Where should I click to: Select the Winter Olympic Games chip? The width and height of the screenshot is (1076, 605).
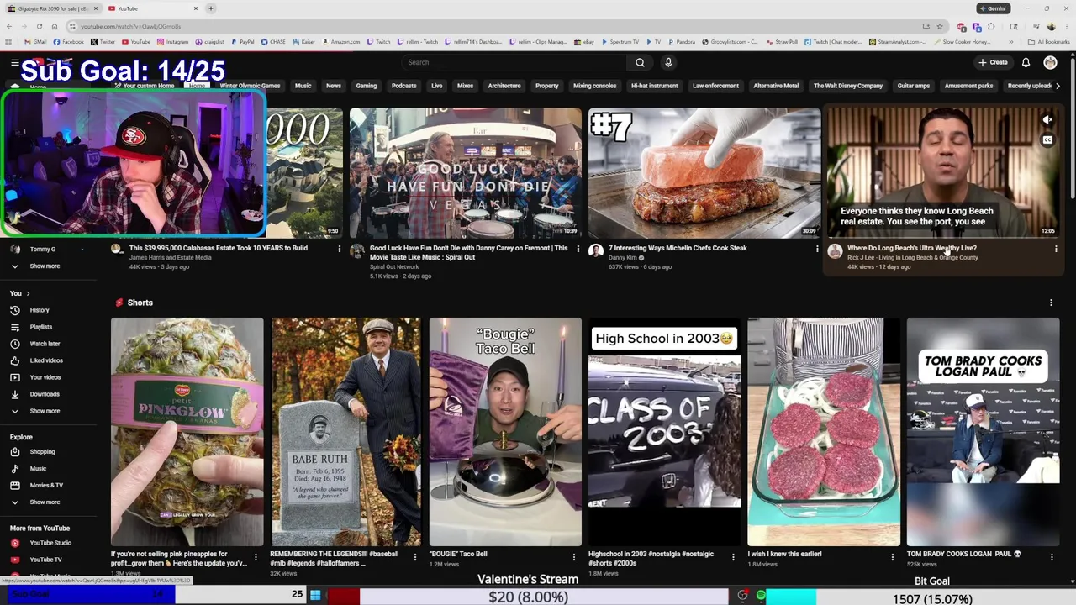pyautogui.click(x=250, y=86)
